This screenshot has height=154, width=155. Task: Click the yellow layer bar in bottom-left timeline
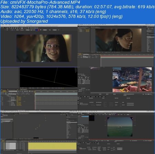52,146
